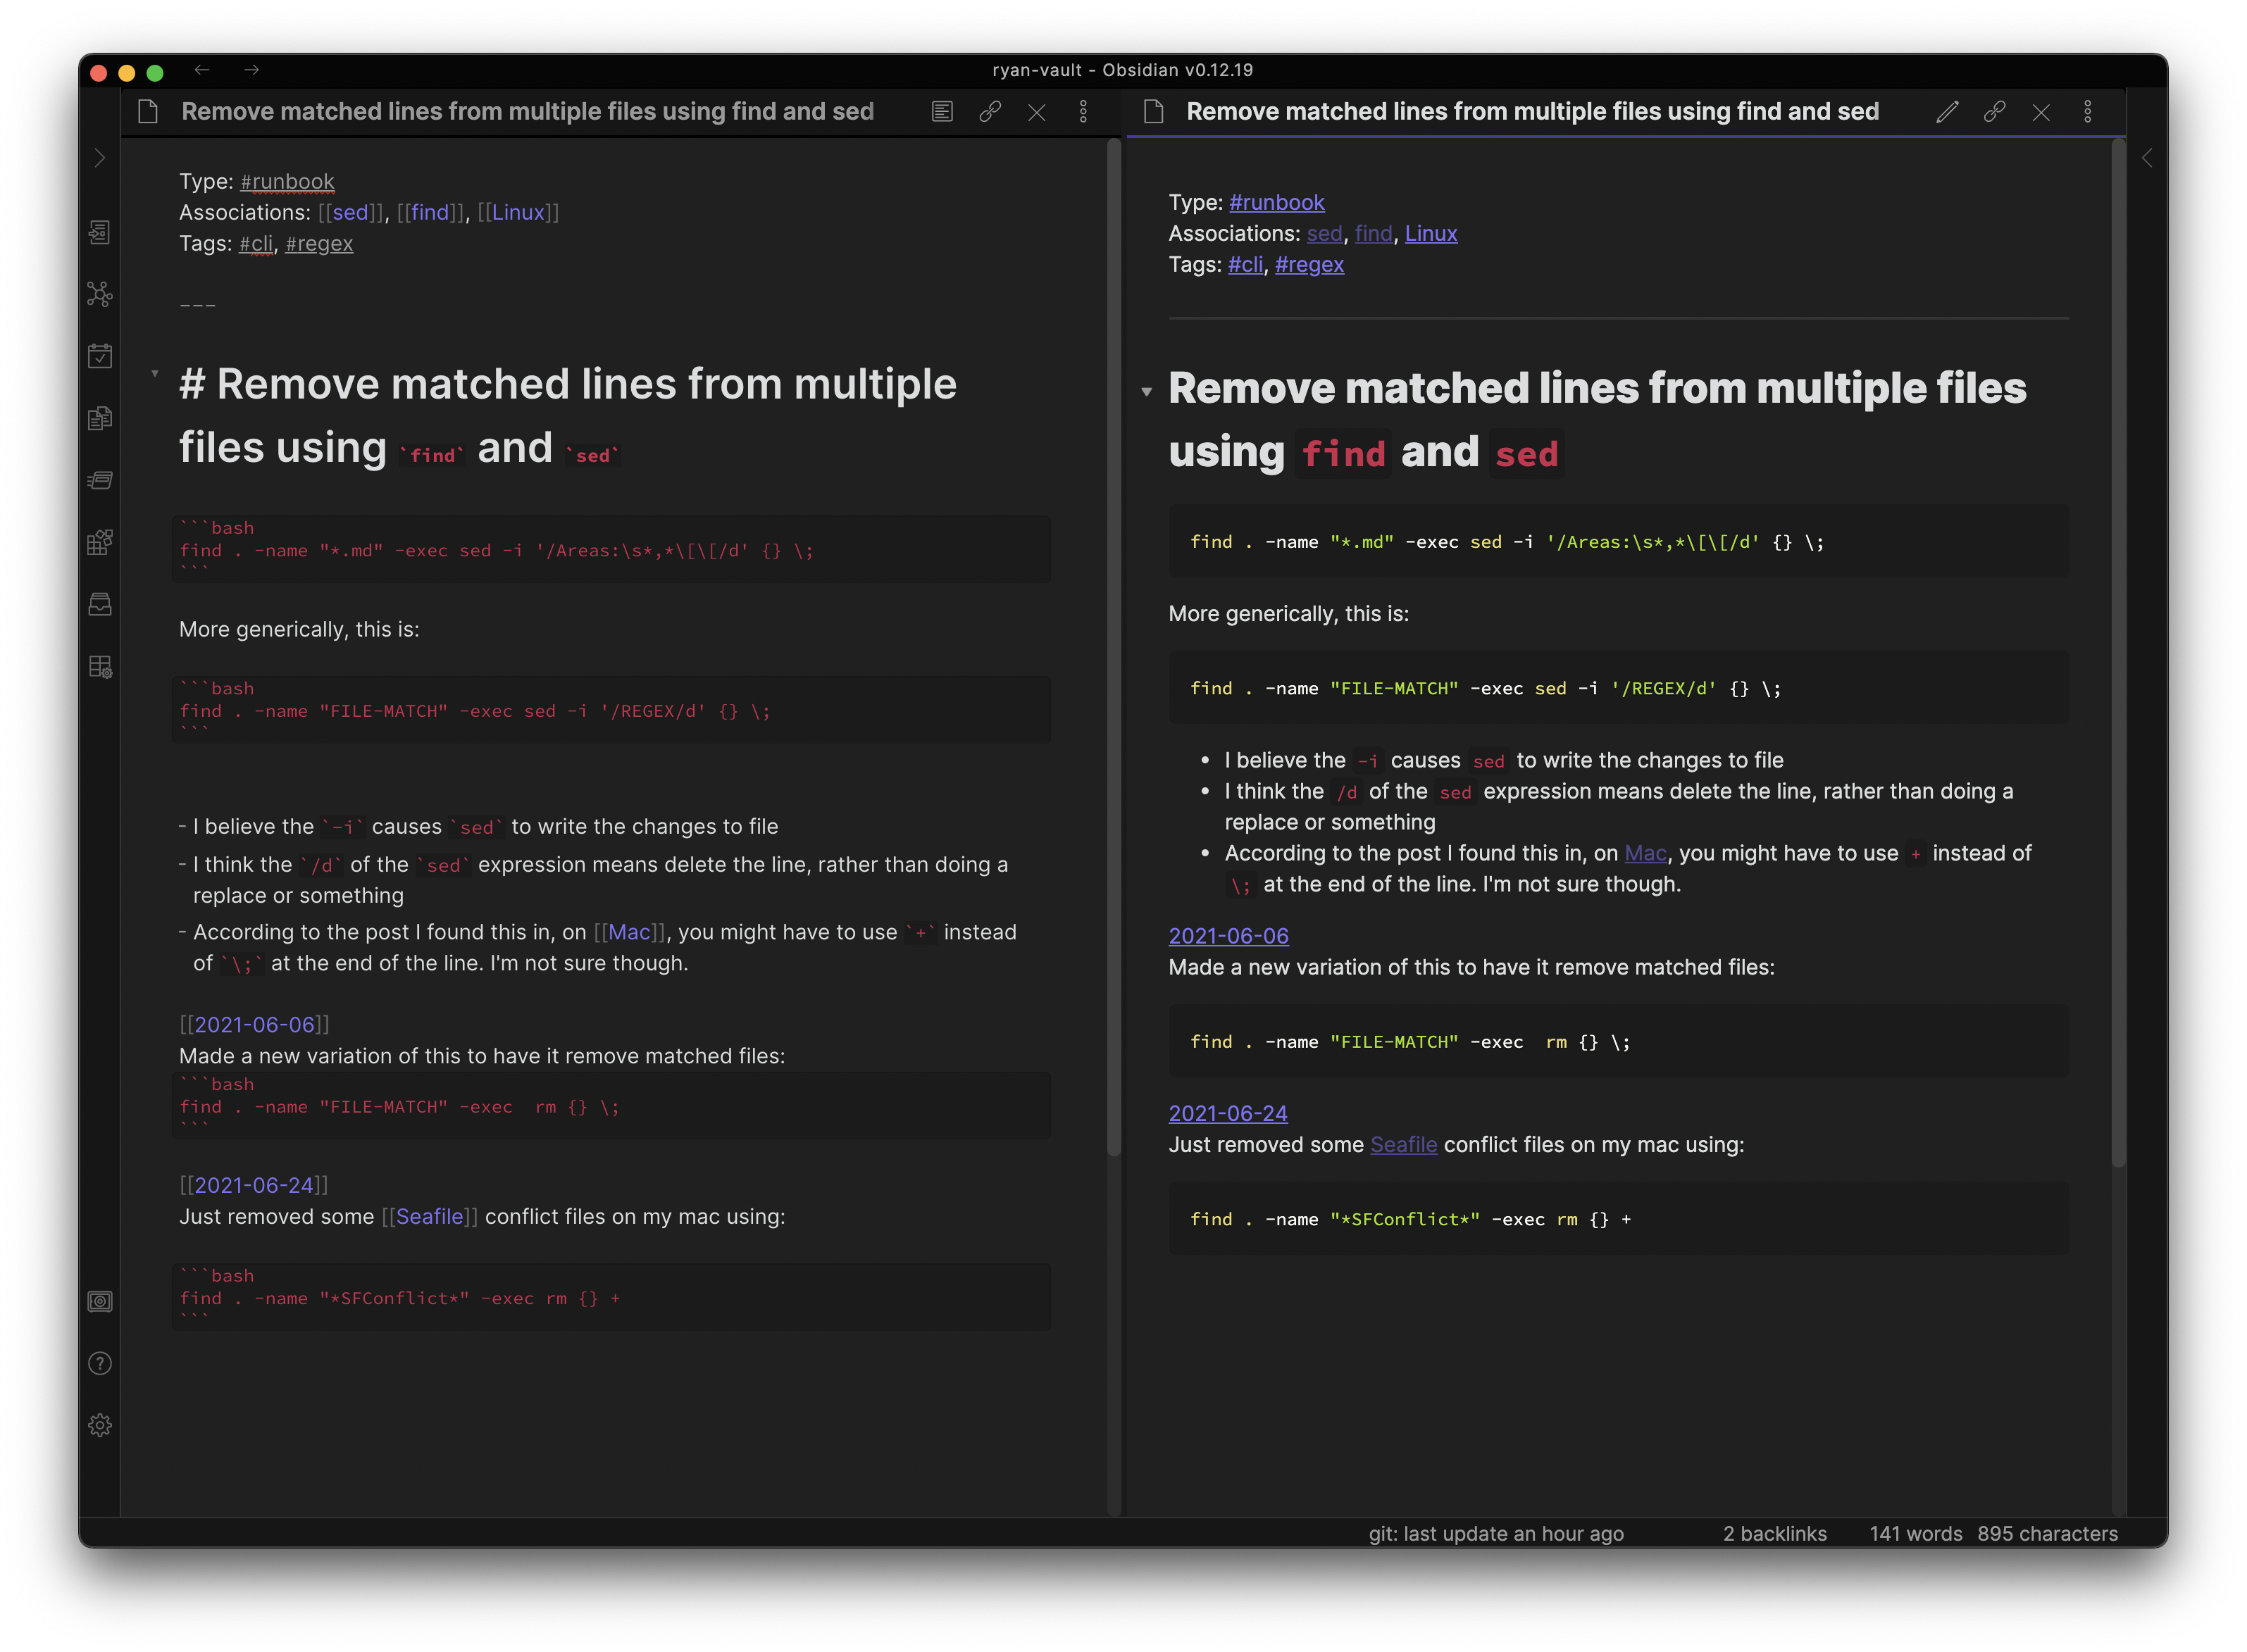Image resolution: width=2247 pixels, height=1652 pixels.
Task: Expand the right sidebar chevron
Action: point(2146,158)
